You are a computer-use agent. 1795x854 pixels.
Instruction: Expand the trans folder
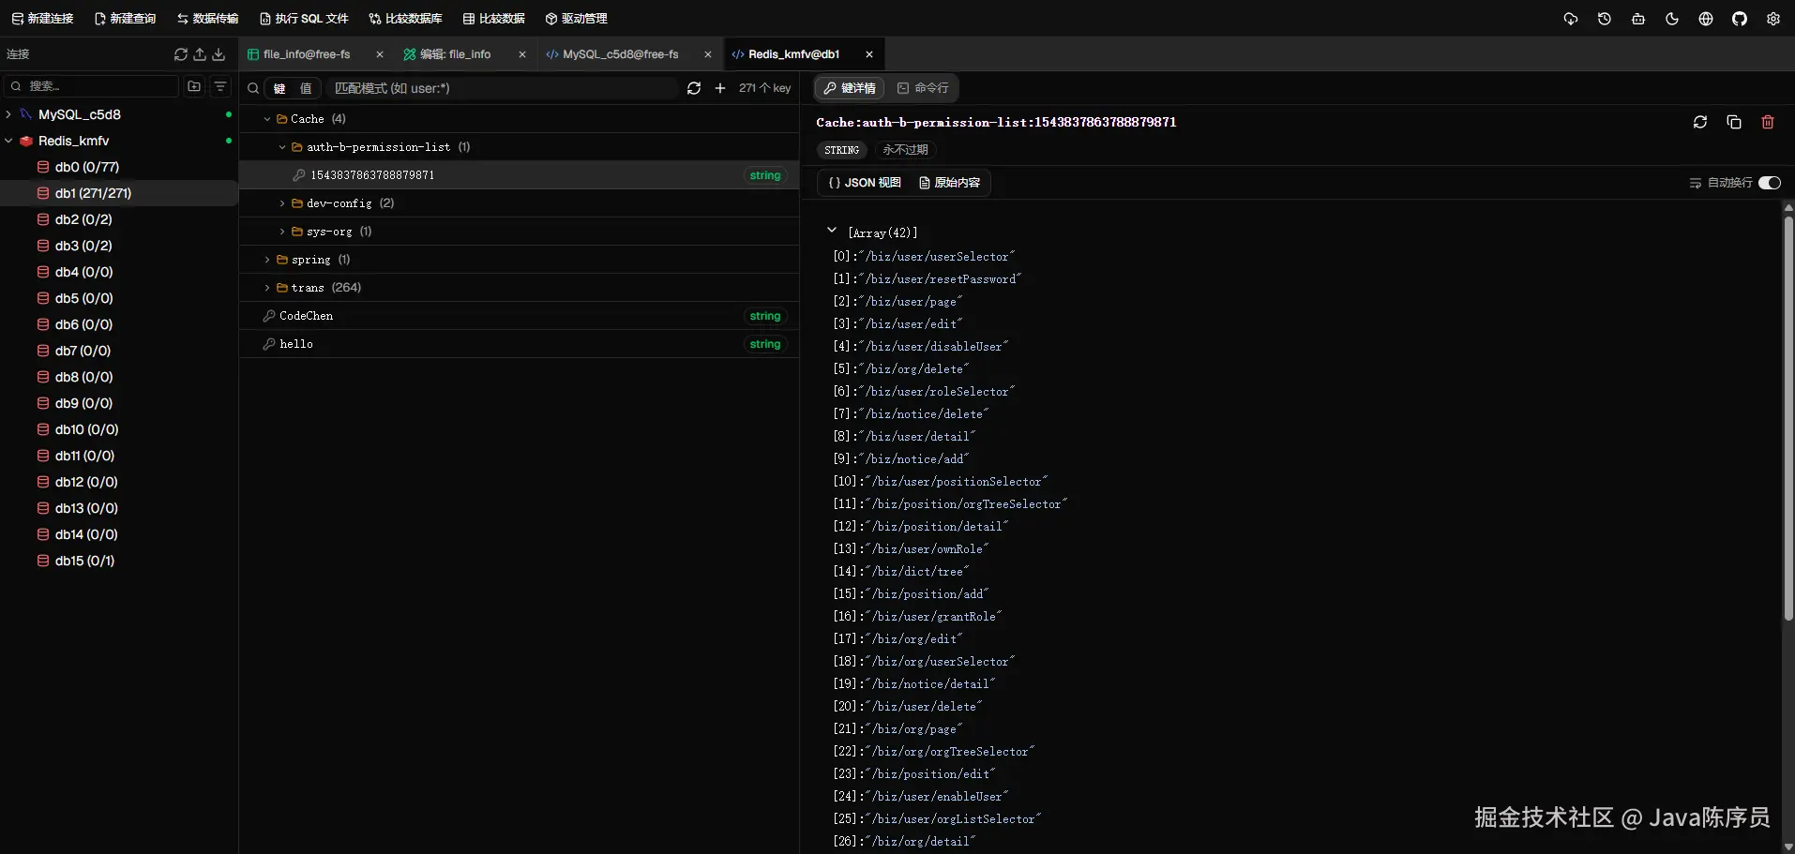pyautogui.click(x=267, y=288)
